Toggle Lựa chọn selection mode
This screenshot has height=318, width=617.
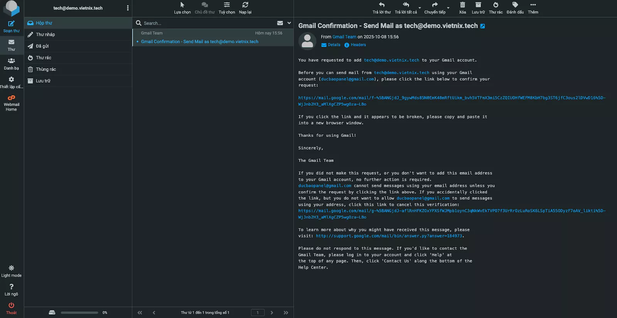point(182,5)
